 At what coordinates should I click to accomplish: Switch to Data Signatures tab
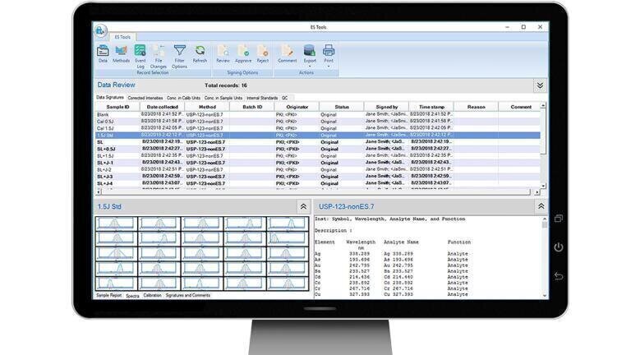coord(110,98)
